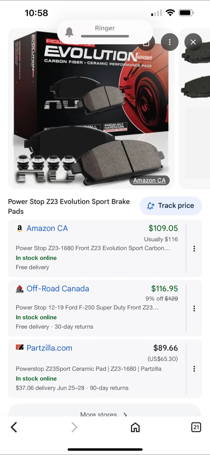Image resolution: width=210 pixels, height=455 pixels.
Task: Tap the Amazon CA image source label
Action: tap(149, 180)
